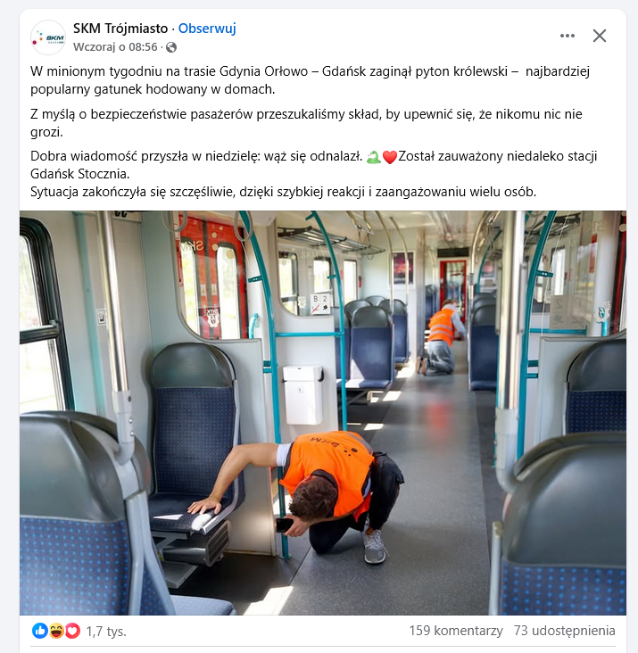Expand the 159 komentarzy comments

coord(456,631)
